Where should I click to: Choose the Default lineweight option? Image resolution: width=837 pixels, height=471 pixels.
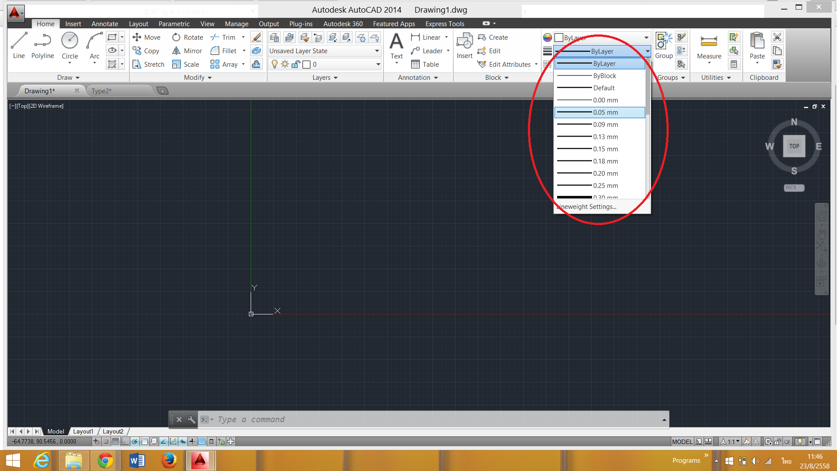599,88
